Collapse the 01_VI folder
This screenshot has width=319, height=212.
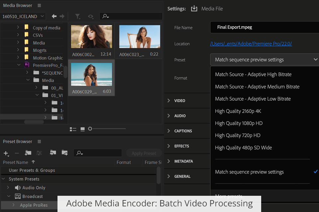(37, 95)
